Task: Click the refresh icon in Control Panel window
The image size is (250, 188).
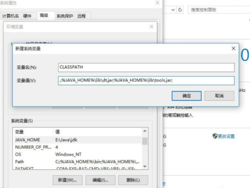Action: tap(180, 10)
